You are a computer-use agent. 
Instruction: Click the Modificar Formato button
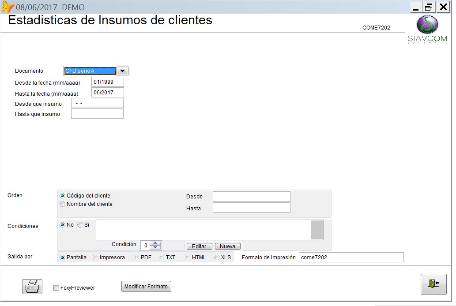click(x=146, y=287)
